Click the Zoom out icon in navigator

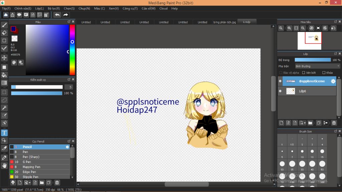coord(303,28)
